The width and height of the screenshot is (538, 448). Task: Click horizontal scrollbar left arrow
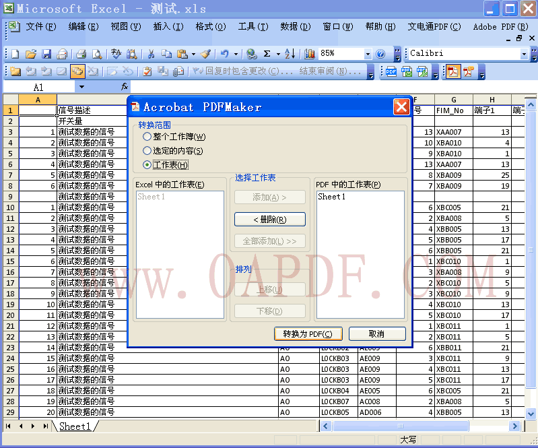click(326, 426)
